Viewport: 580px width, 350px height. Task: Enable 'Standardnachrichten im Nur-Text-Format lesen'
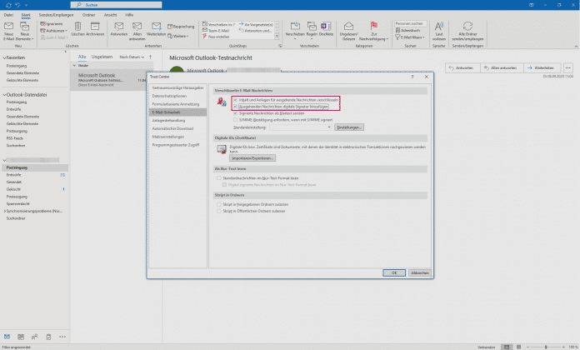click(x=218, y=179)
